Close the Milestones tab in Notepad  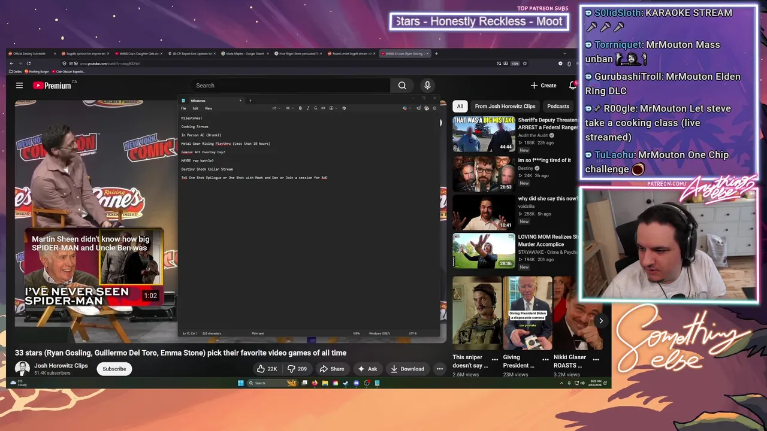[x=240, y=101]
